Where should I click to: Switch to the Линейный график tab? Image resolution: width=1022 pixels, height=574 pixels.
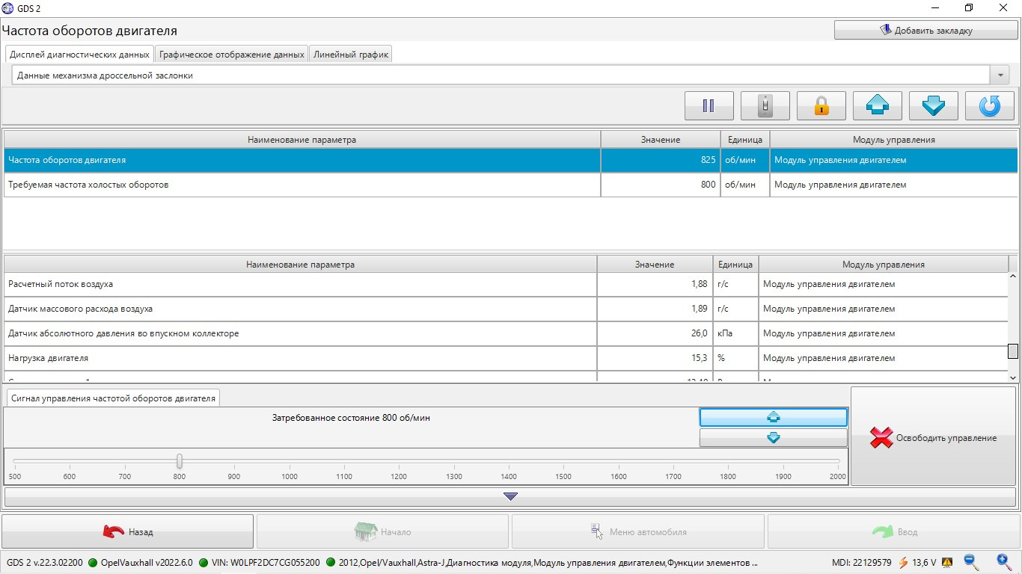tap(351, 55)
